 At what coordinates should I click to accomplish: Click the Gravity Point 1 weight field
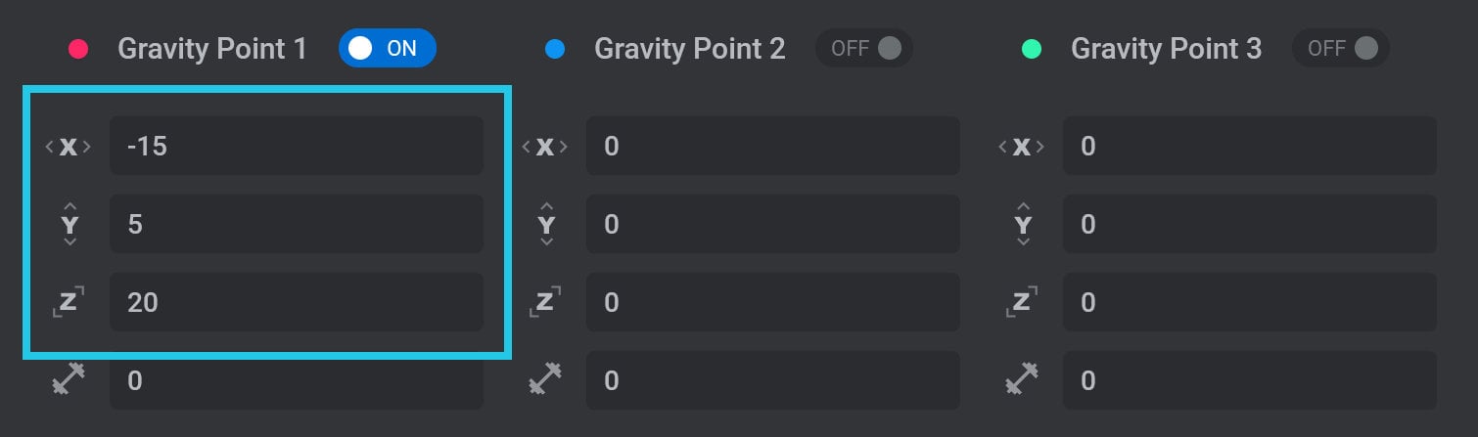pos(297,380)
